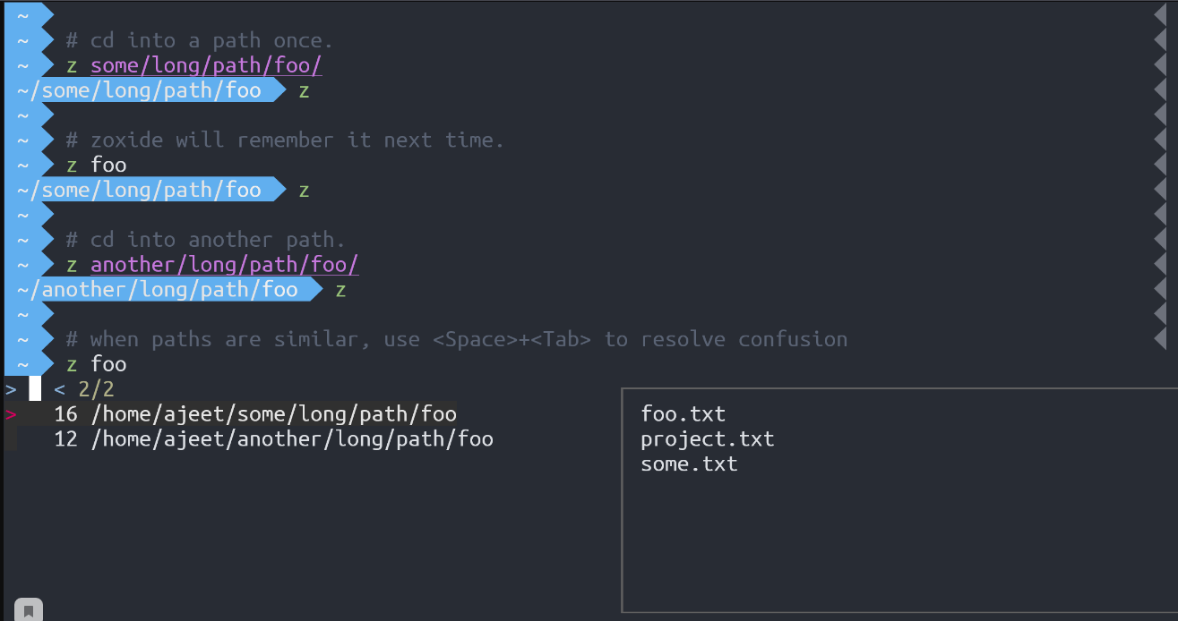Viewport: 1178px width, 621px height.
Task: Click the underlined some/long/path/foo/ path
Action: click(x=206, y=66)
